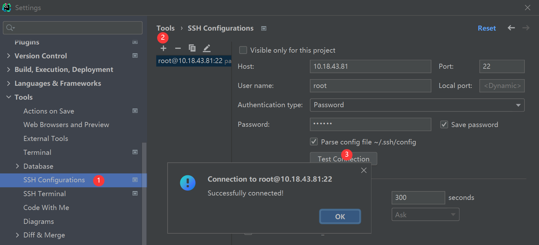Open Terminal settings
Image resolution: width=539 pixels, height=245 pixels.
pyautogui.click(x=37, y=152)
